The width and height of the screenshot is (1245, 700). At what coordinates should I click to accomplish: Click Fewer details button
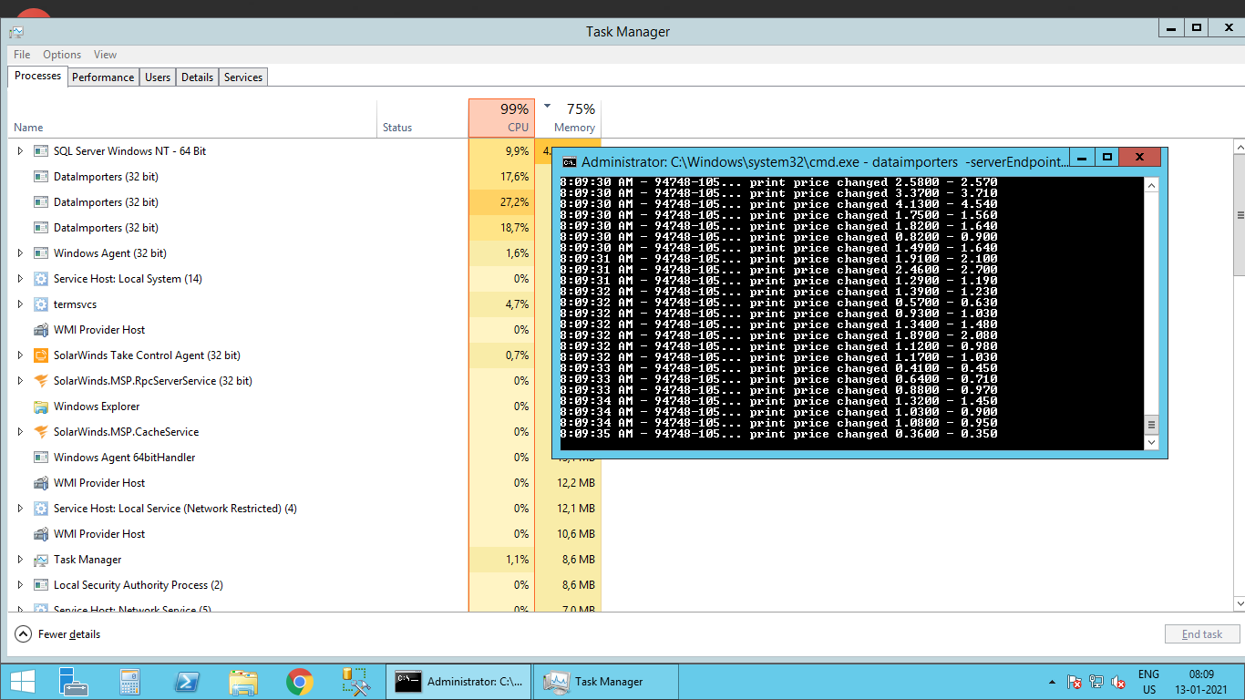[x=58, y=634]
